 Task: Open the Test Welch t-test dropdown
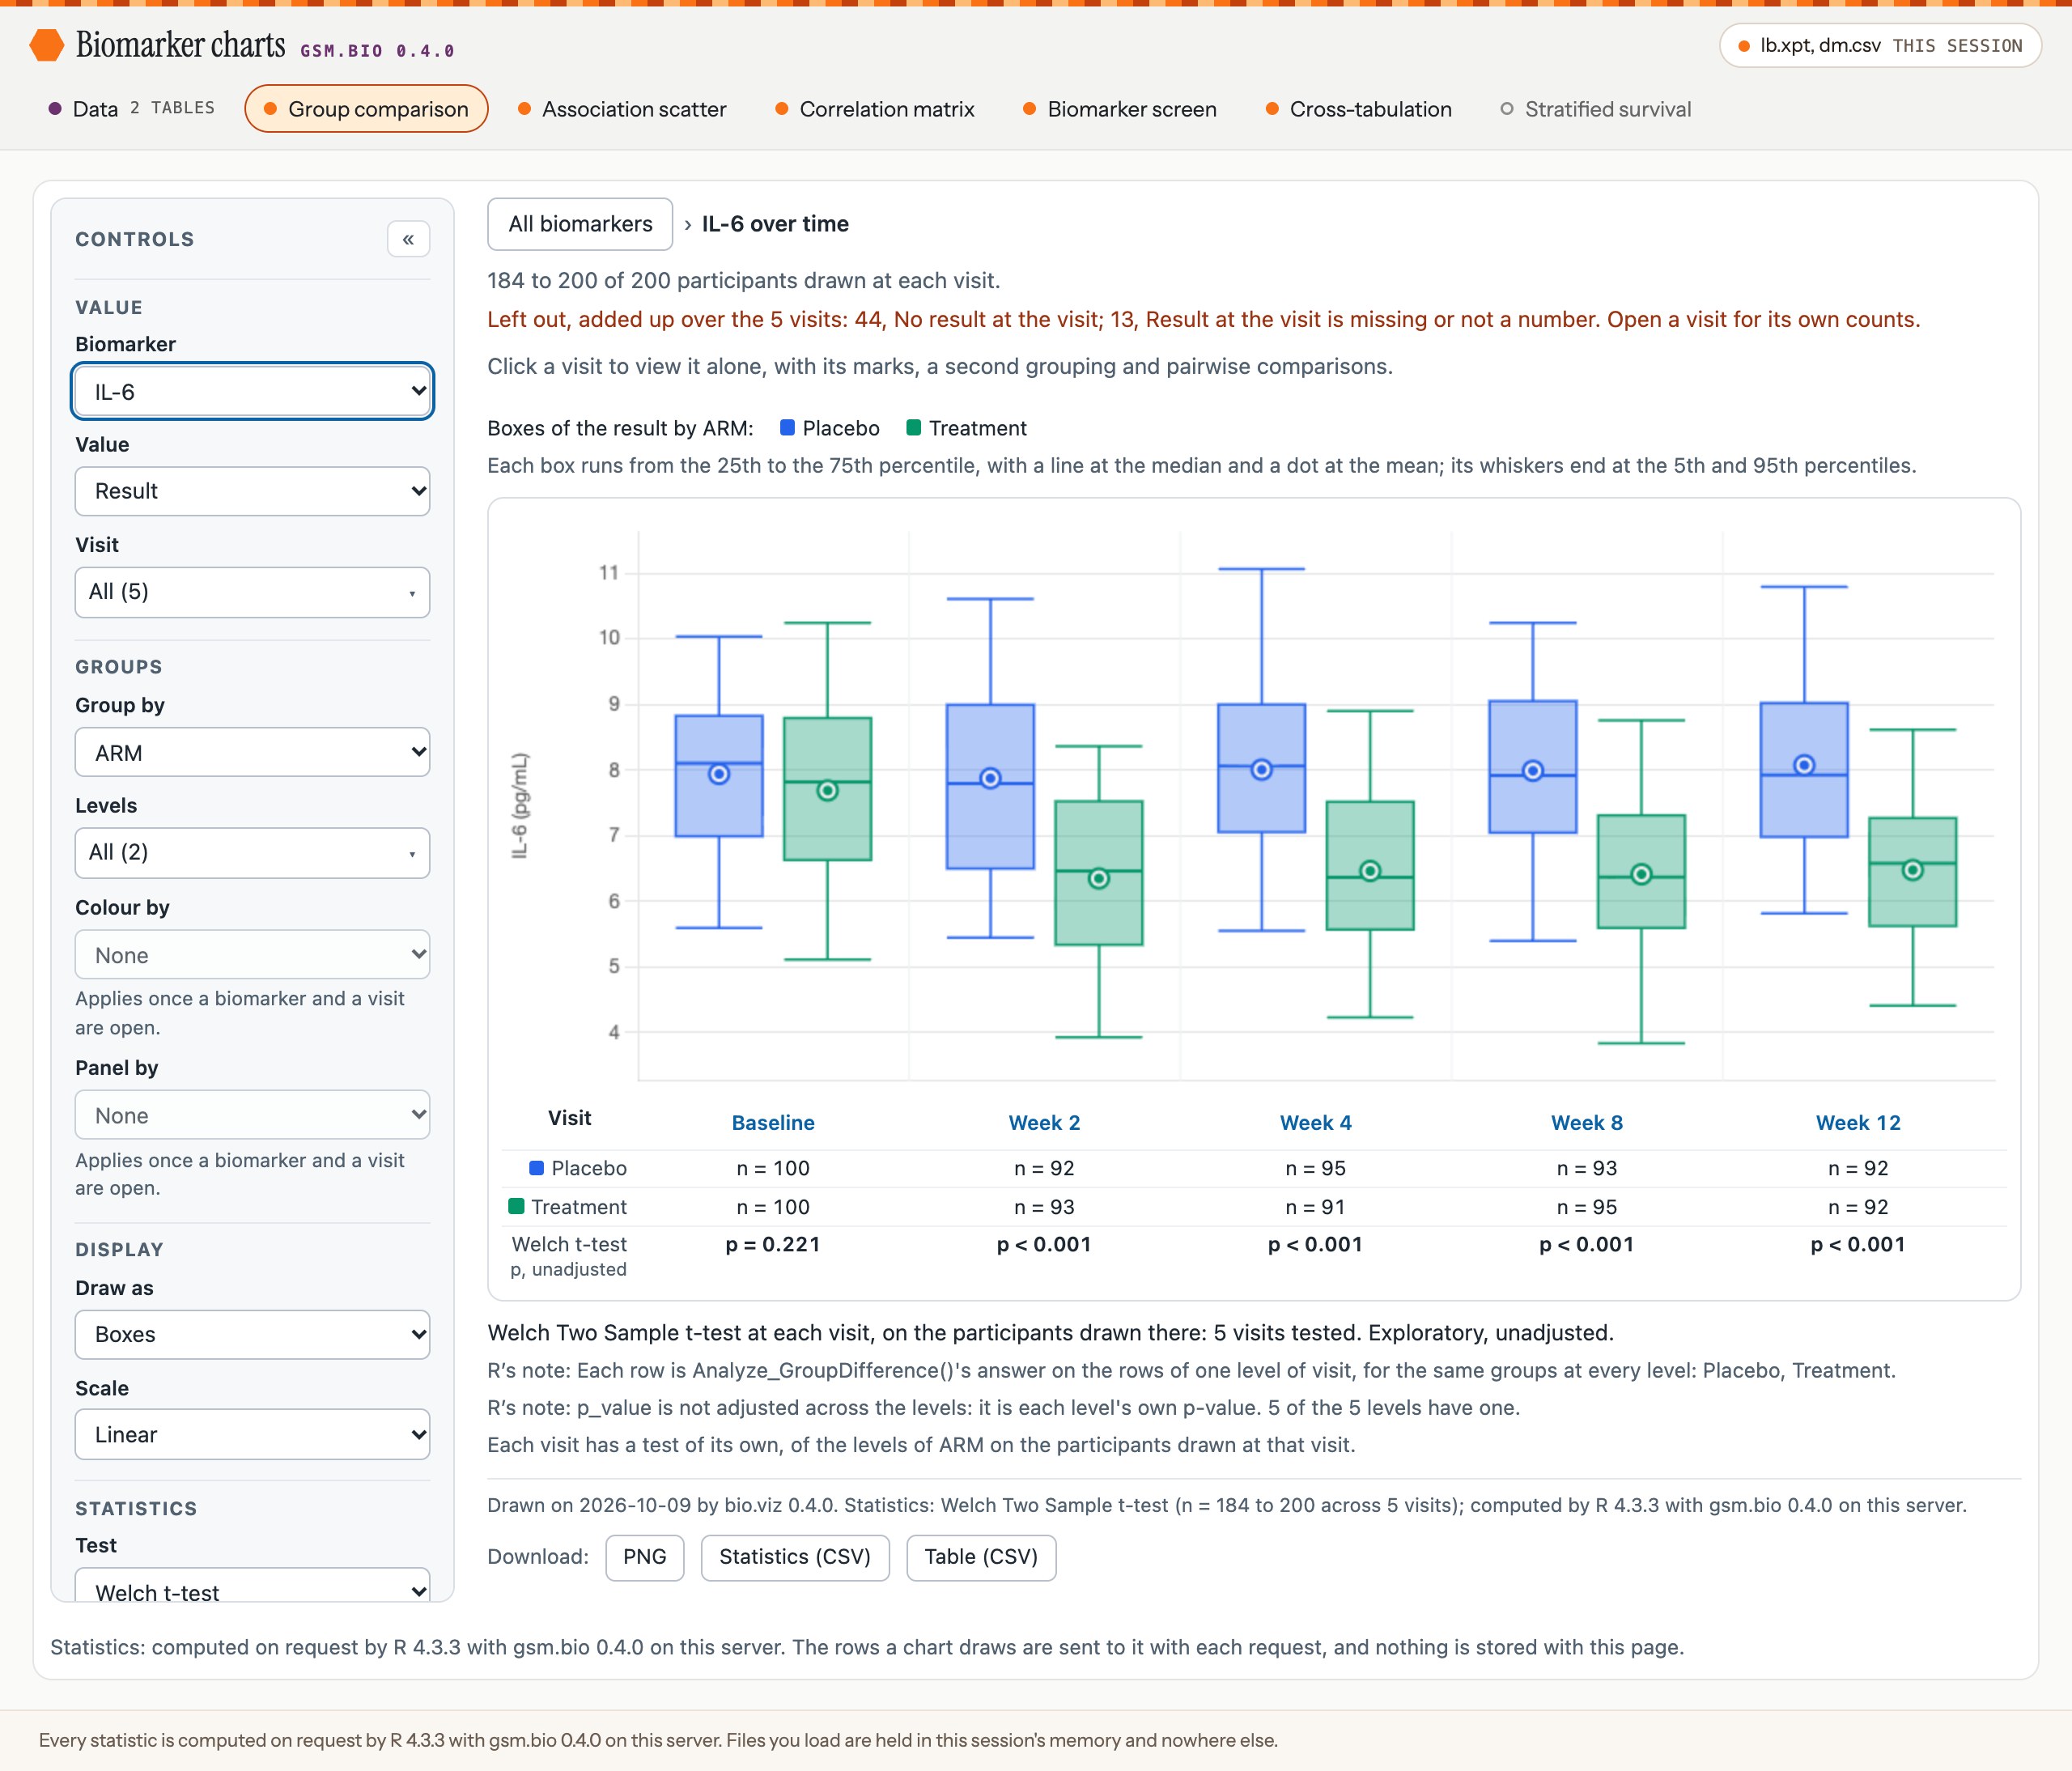pos(252,1585)
